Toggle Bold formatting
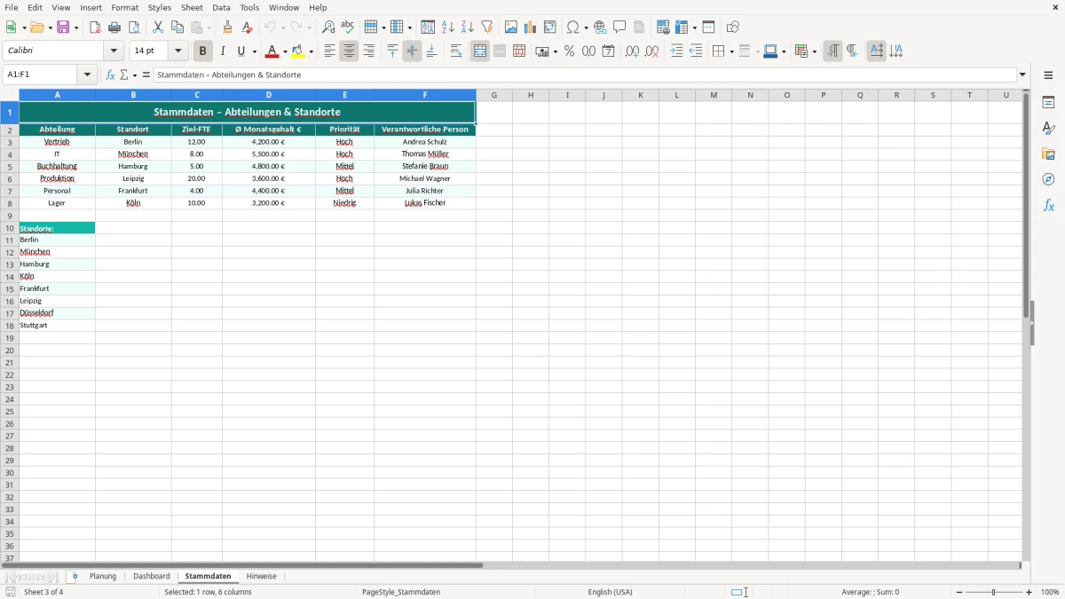Screen dimensions: 1065x599 [x=203, y=51]
